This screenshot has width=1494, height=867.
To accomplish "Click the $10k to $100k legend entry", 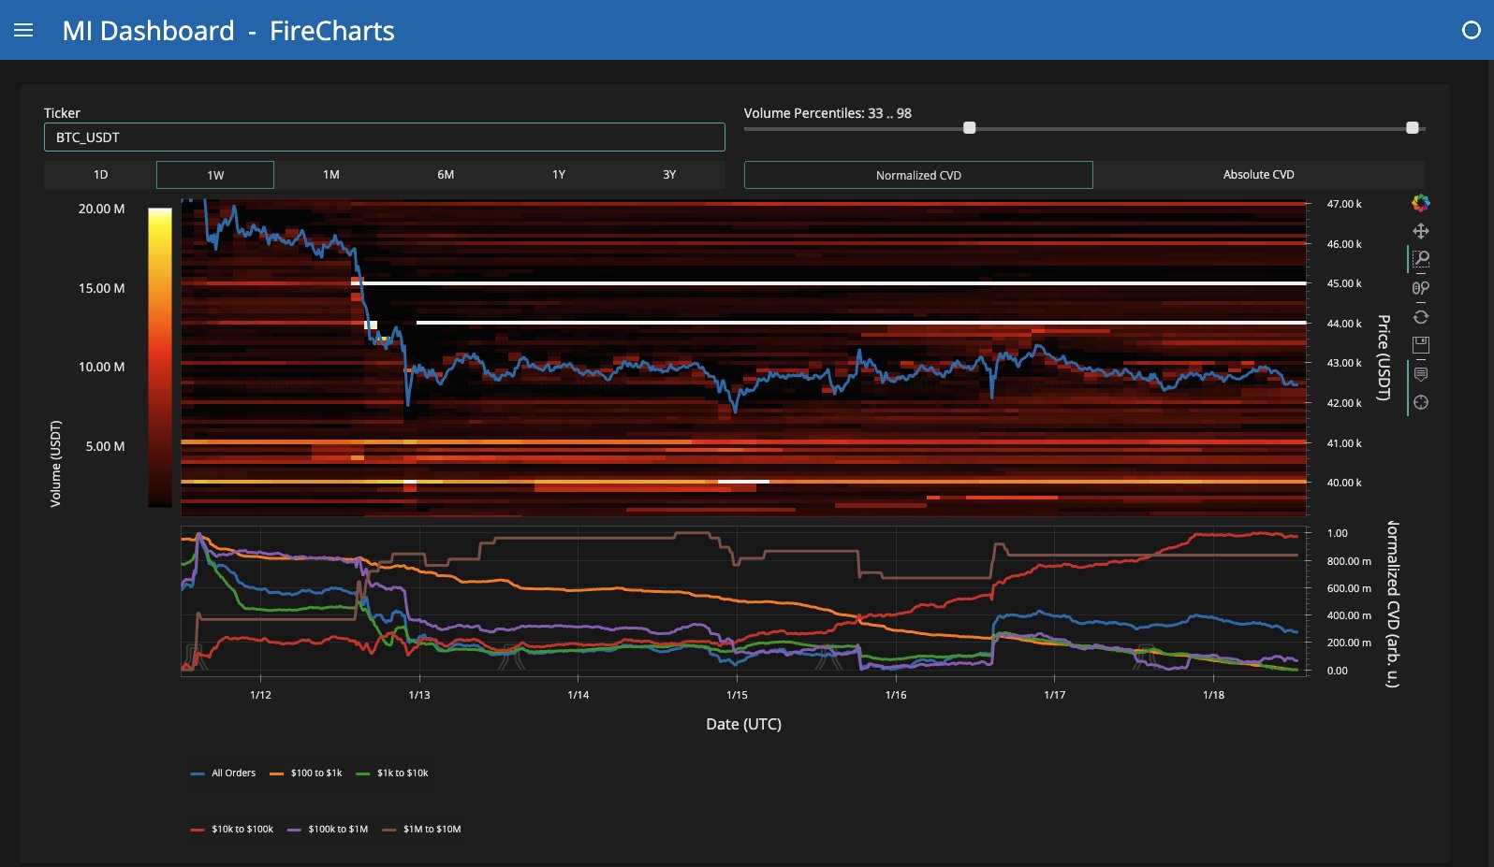I will point(232,830).
